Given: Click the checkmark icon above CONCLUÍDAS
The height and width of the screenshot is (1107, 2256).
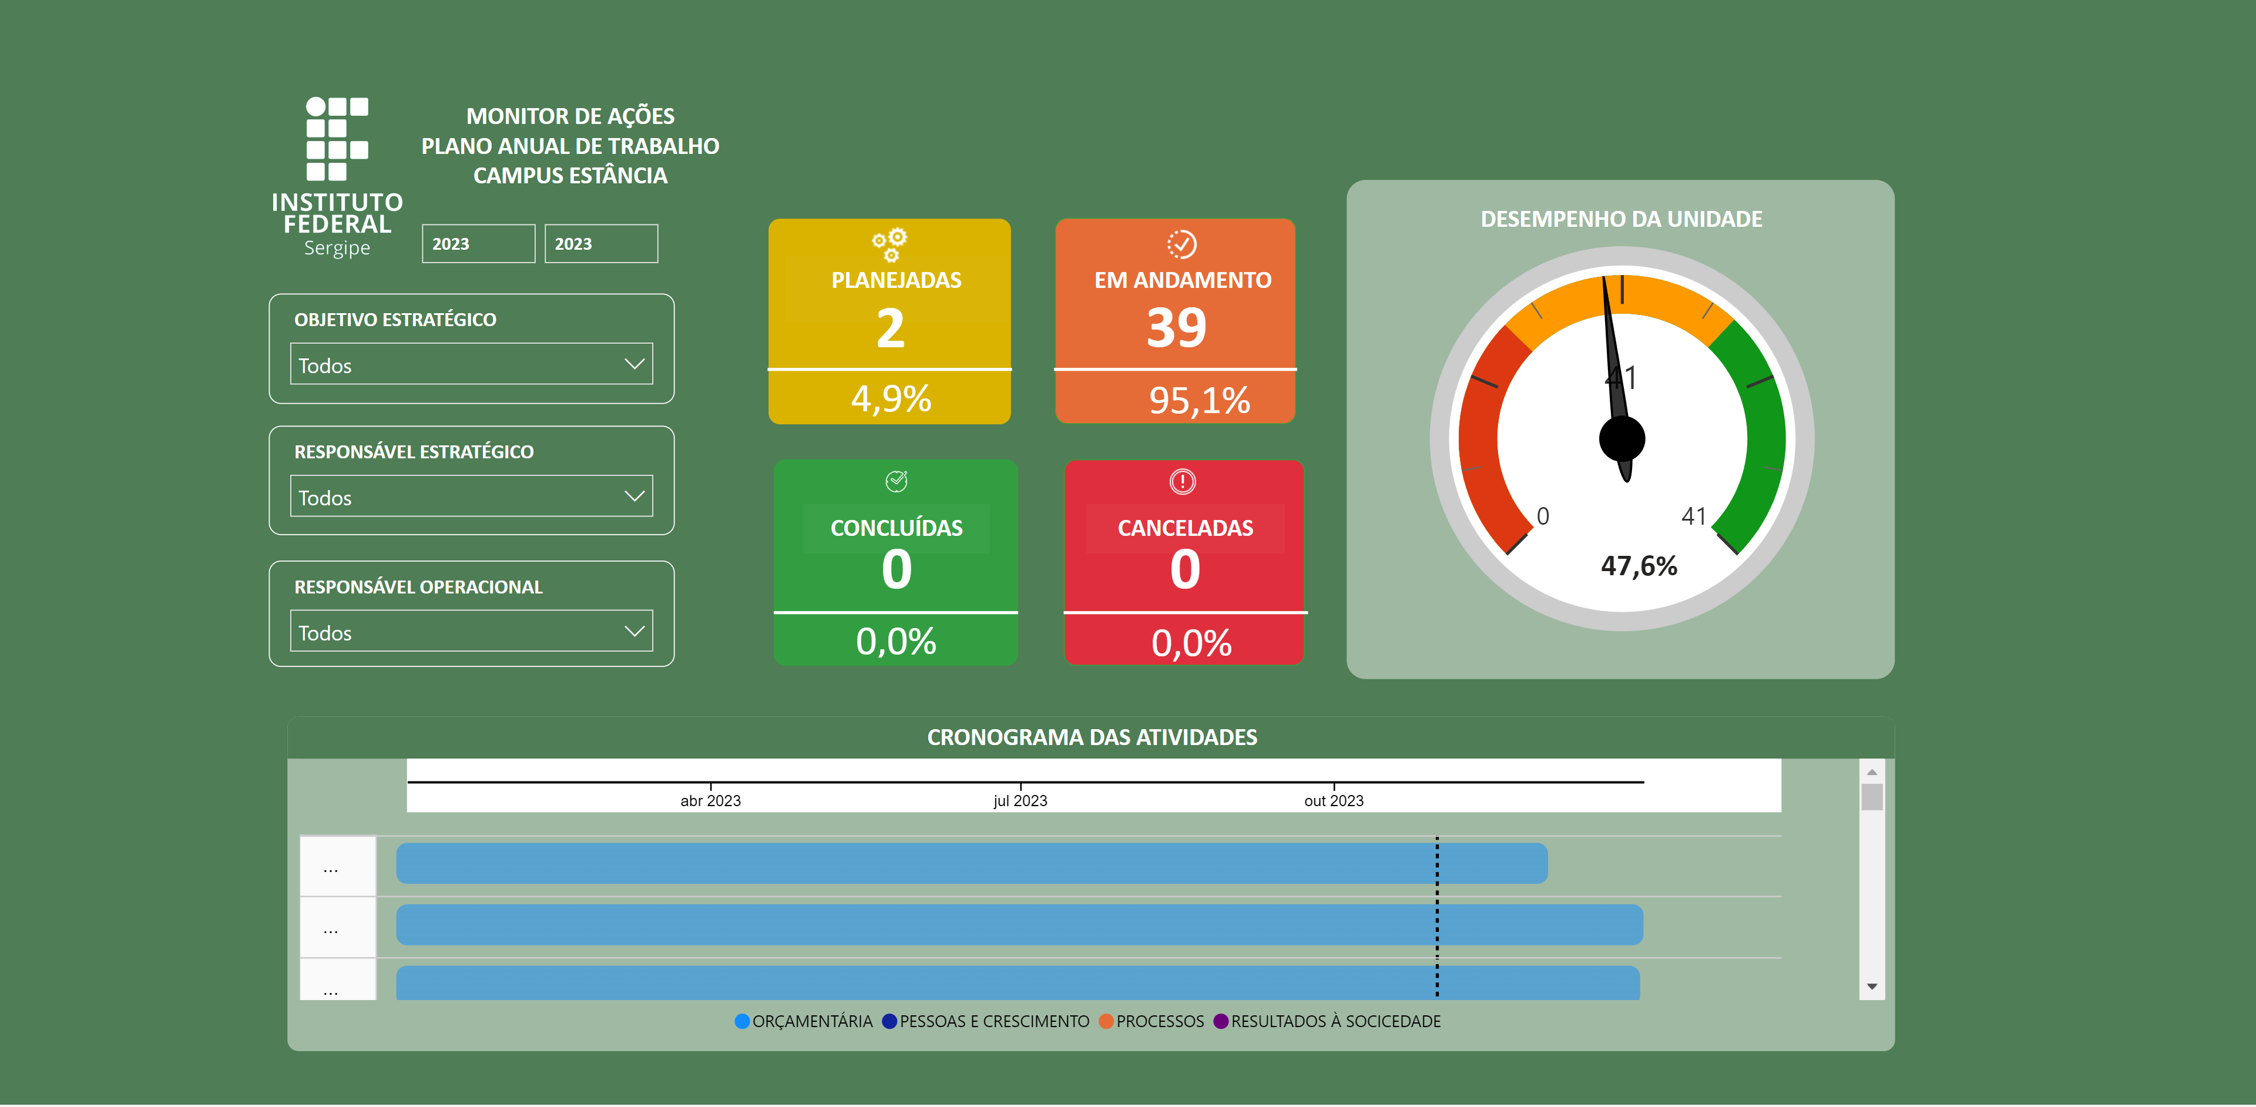Looking at the screenshot, I should click(x=896, y=481).
